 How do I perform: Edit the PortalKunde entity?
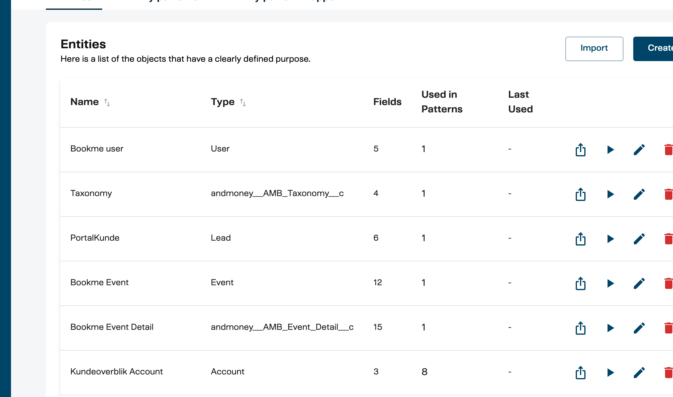(x=639, y=239)
